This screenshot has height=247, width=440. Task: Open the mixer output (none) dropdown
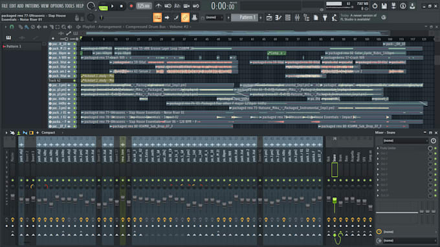(408, 241)
